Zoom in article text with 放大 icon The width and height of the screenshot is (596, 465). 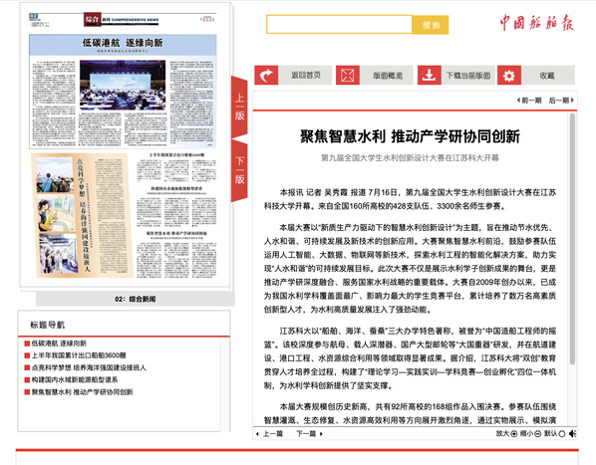tap(514, 433)
